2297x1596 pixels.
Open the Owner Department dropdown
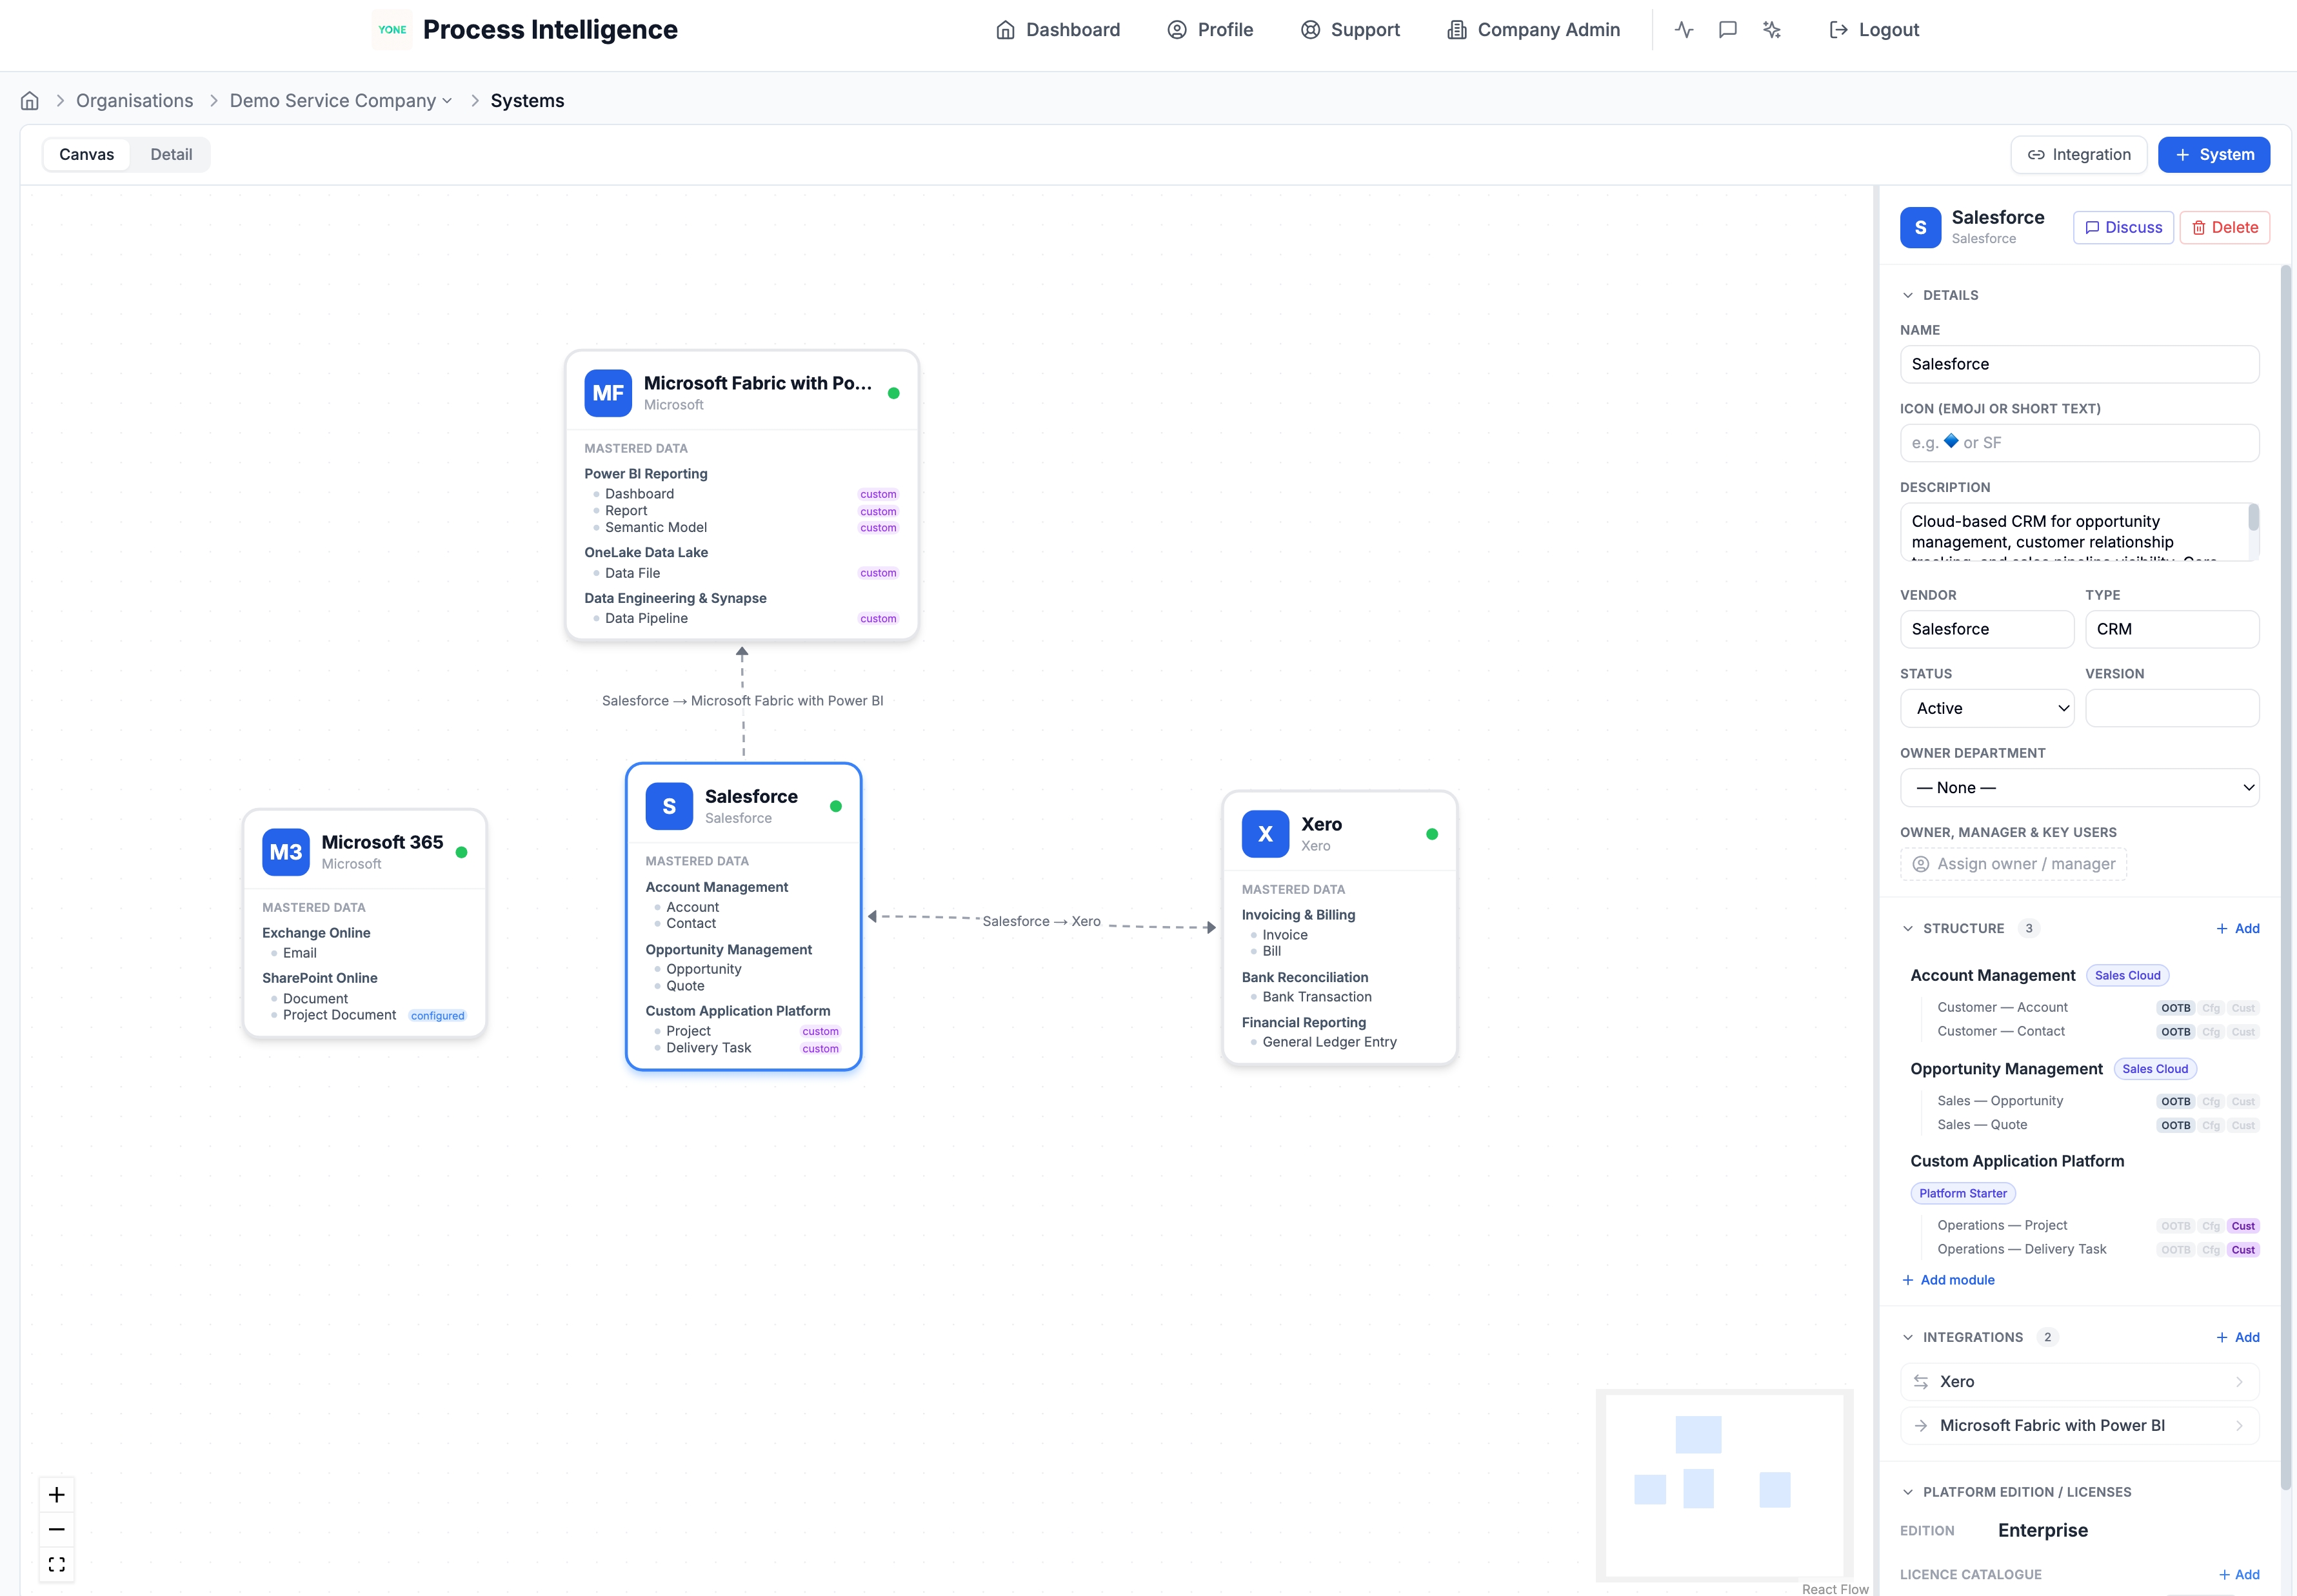pyautogui.click(x=2079, y=788)
